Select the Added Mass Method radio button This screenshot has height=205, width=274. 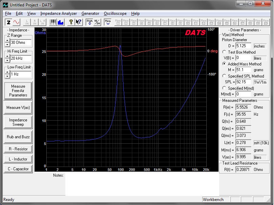(x=224, y=64)
